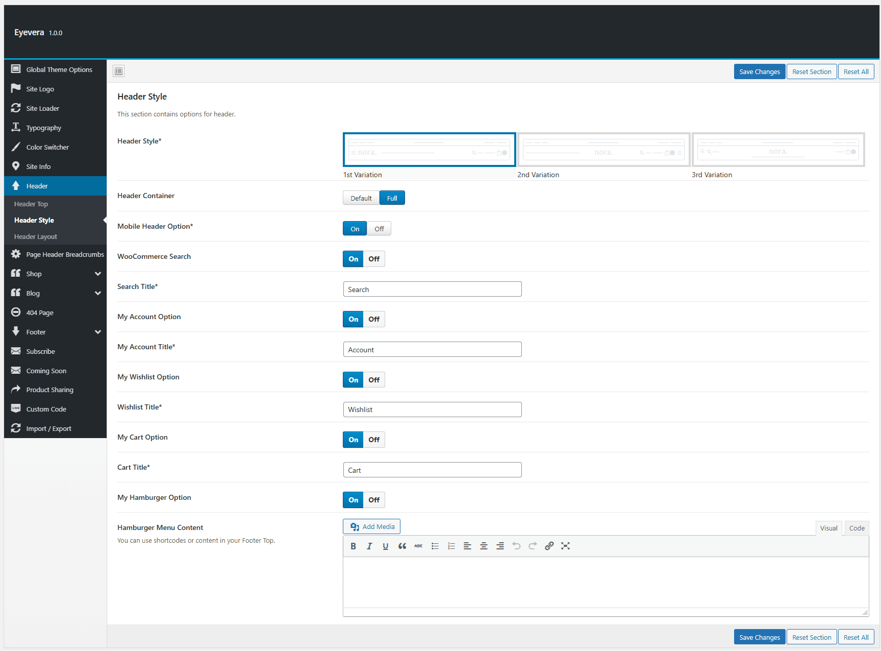Click the Undo icon in editor
This screenshot has height=651, width=881.
click(x=516, y=546)
